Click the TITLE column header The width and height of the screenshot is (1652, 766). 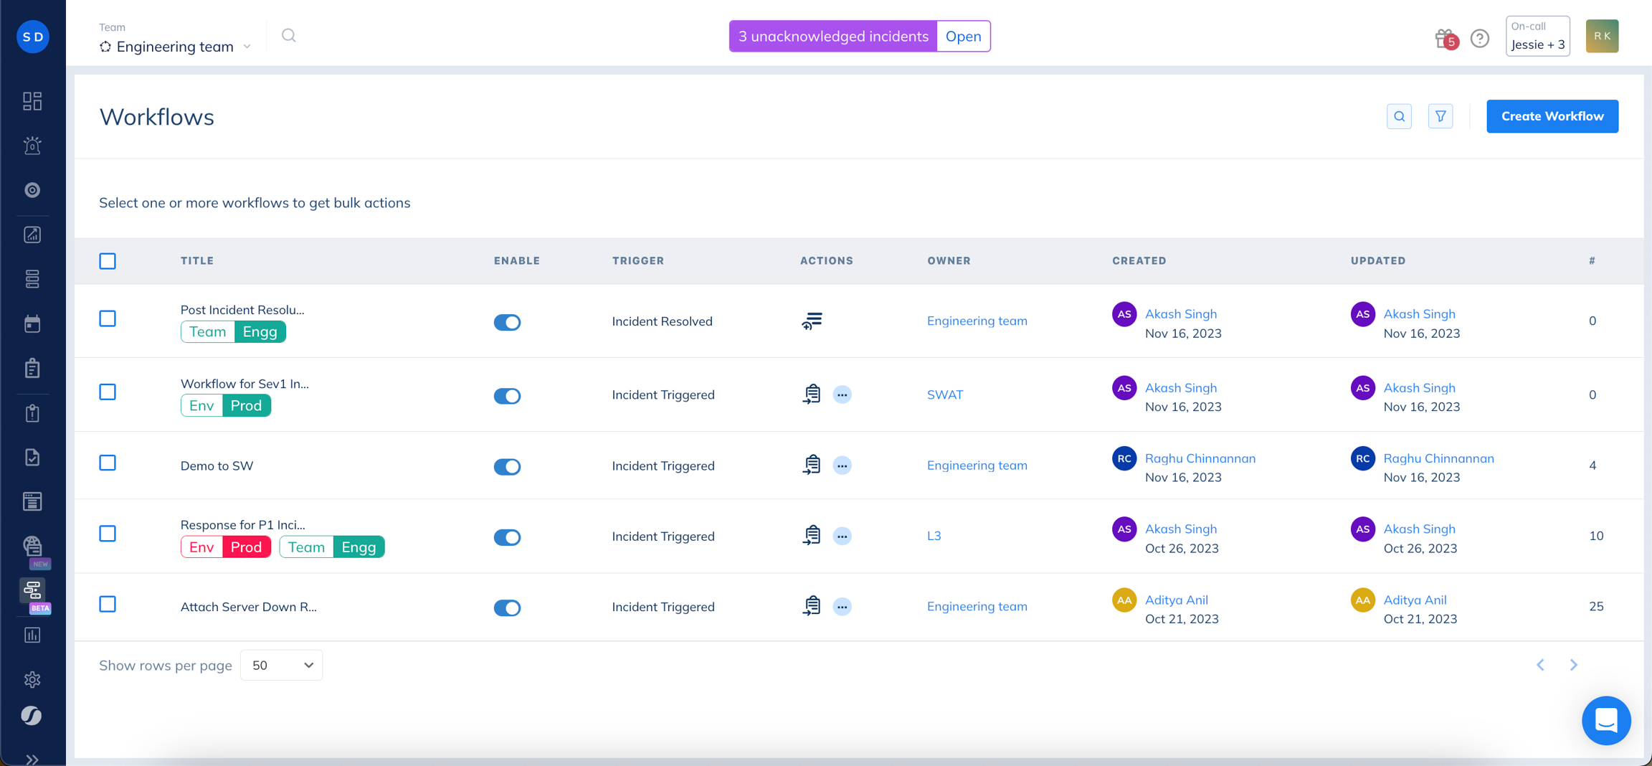click(197, 261)
